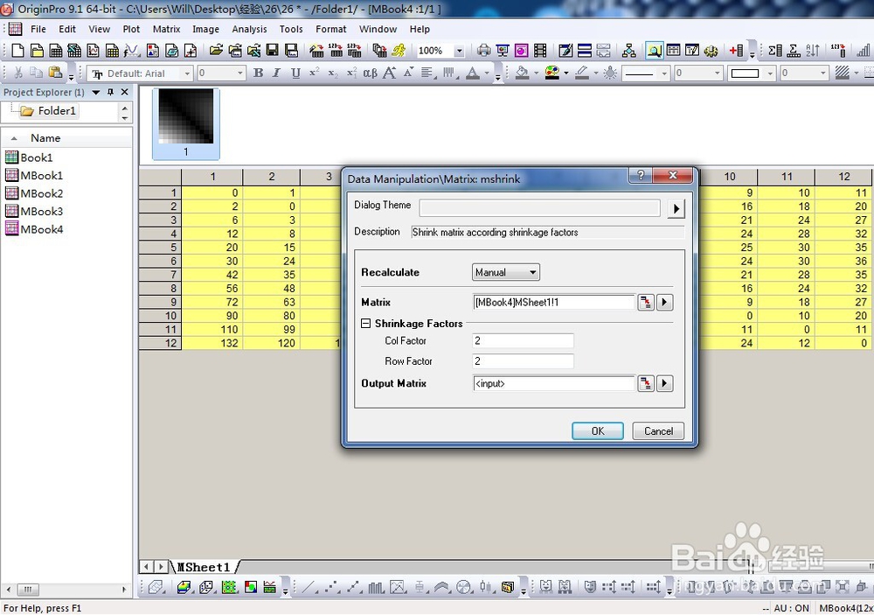Image resolution: width=874 pixels, height=615 pixels.
Task: Open the Format menu
Action: (x=330, y=29)
